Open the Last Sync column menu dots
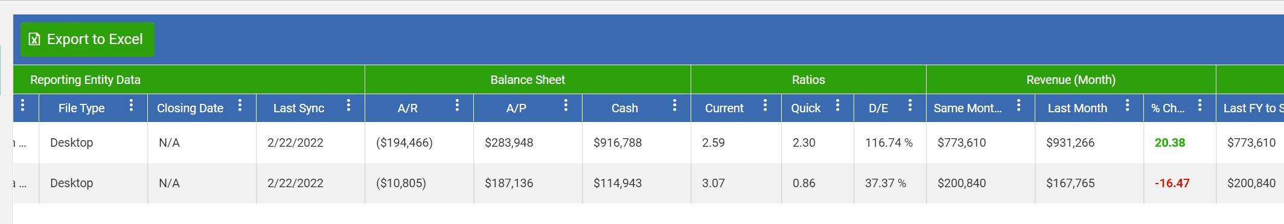Screen dimensions: 1284x224 pyautogui.click(x=348, y=106)
